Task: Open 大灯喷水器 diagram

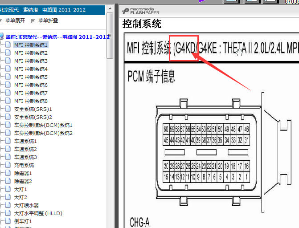Action: click(x=26, y=205)
